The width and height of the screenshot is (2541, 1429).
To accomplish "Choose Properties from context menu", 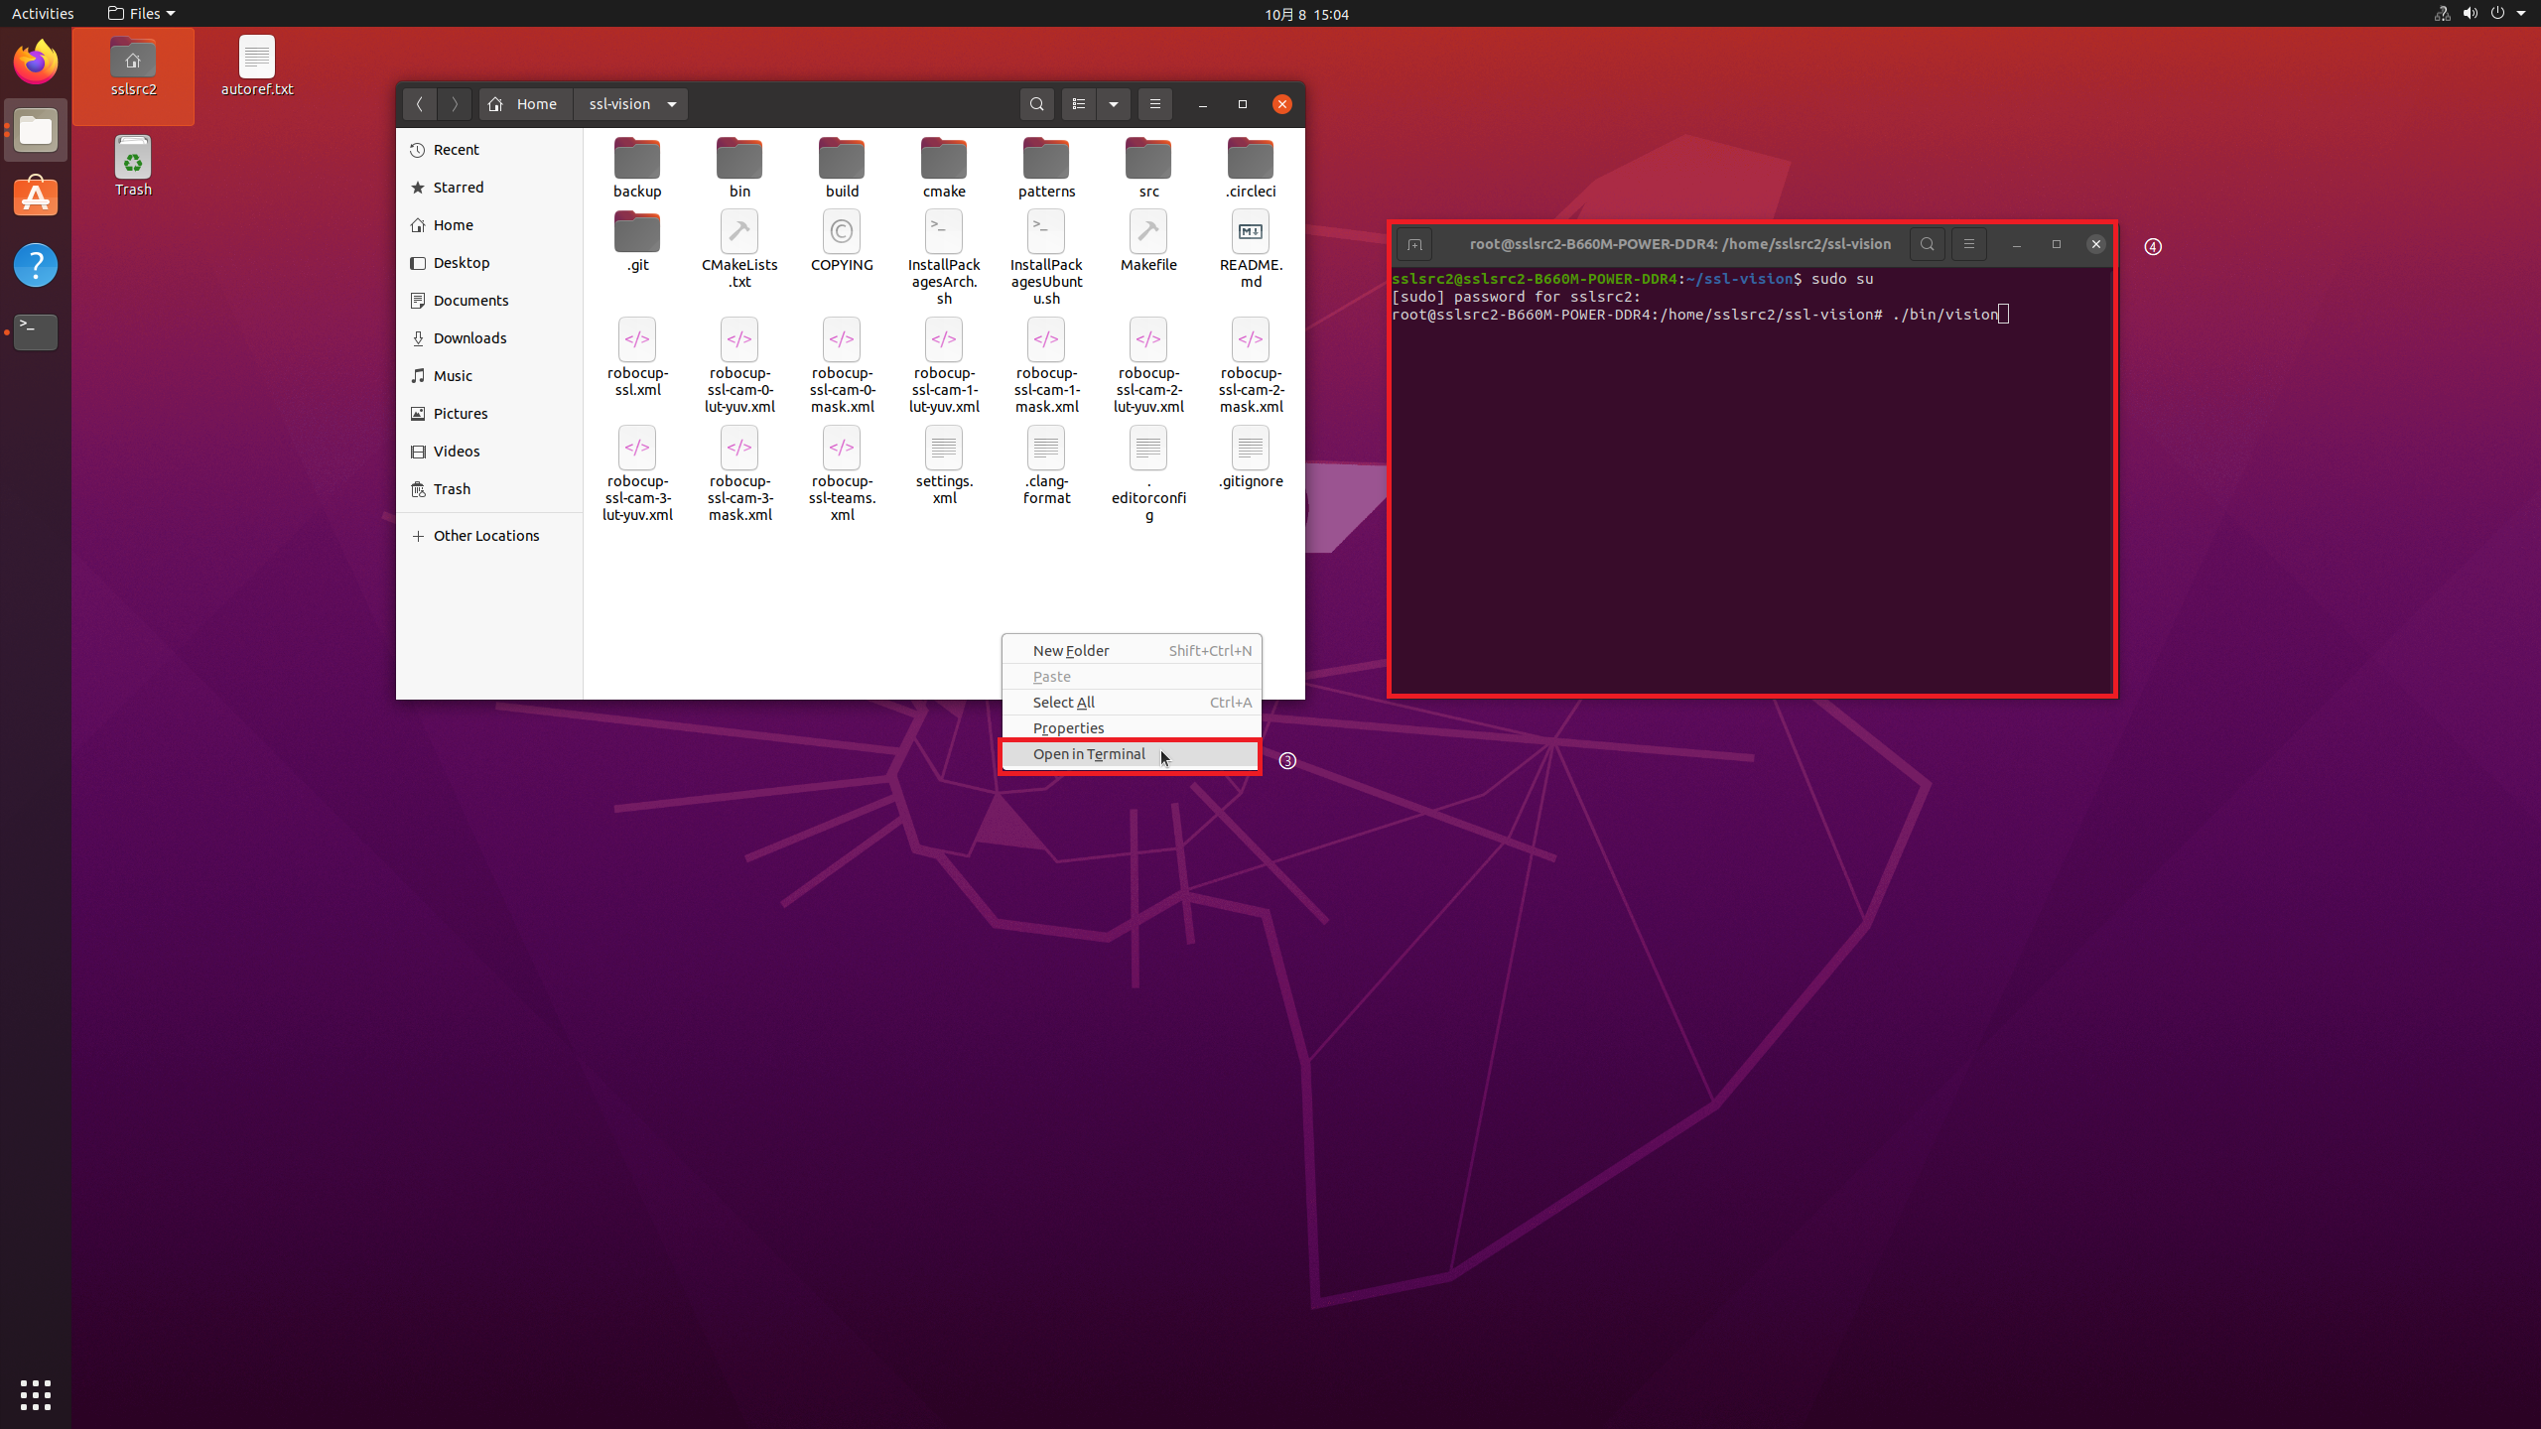I will point(1132,728).
